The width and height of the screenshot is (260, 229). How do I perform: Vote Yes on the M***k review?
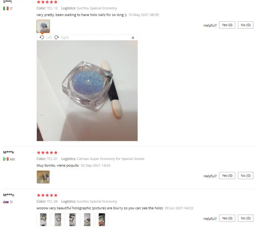click(x=227, y=176)
